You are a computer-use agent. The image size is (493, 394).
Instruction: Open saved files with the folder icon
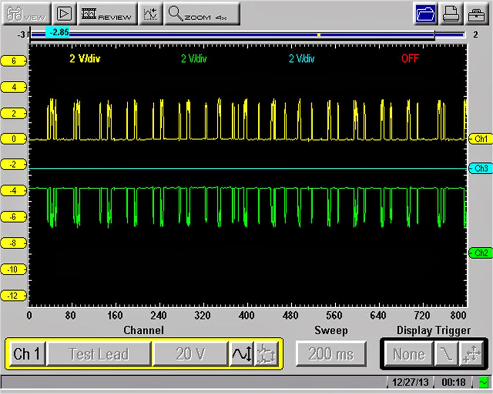pyautogui.click(x=425, y=14)
